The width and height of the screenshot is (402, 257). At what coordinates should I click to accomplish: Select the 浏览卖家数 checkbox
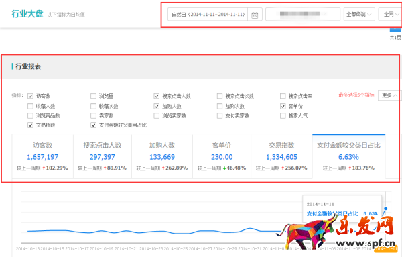(156, 116)
